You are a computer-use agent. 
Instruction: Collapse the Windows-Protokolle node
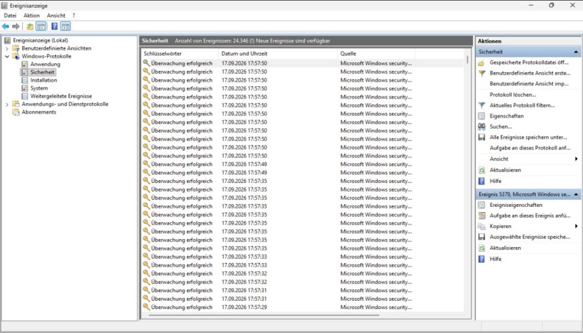[7, 56]
